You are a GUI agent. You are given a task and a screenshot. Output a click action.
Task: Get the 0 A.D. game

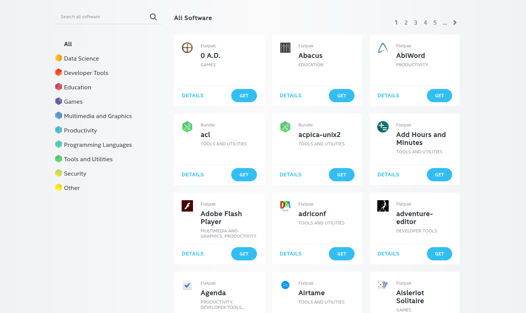click(244, 96)
